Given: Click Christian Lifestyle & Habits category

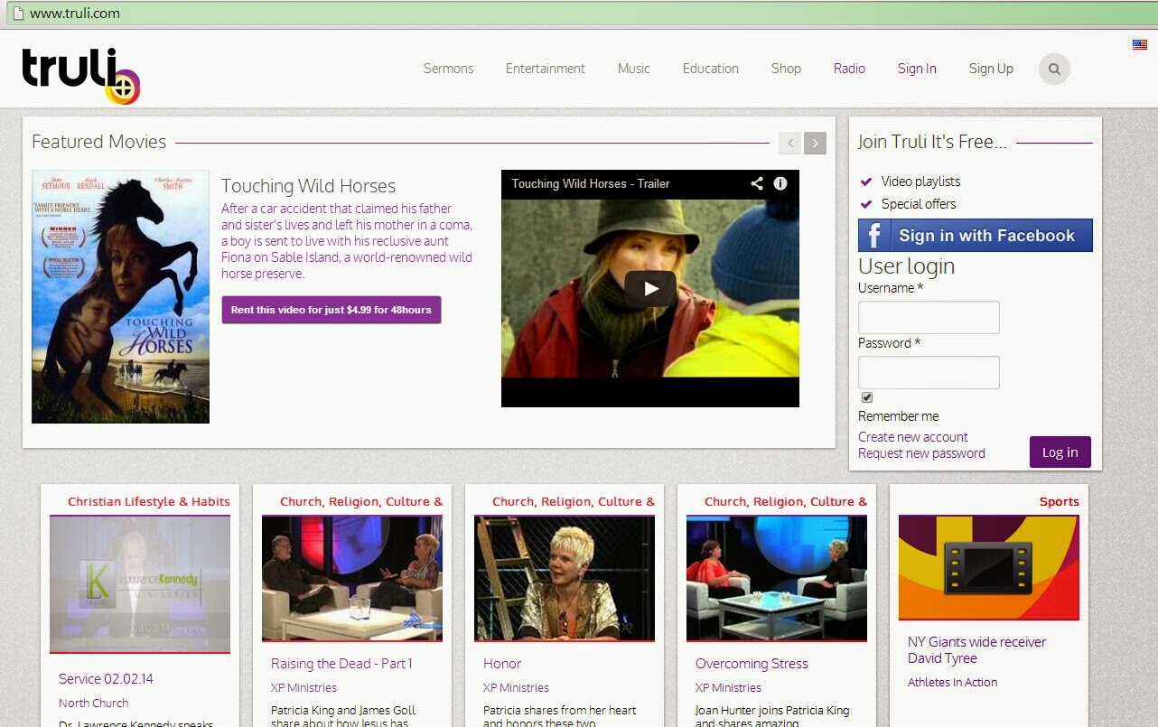Looking at the screenshot, I should pos(149,502).
